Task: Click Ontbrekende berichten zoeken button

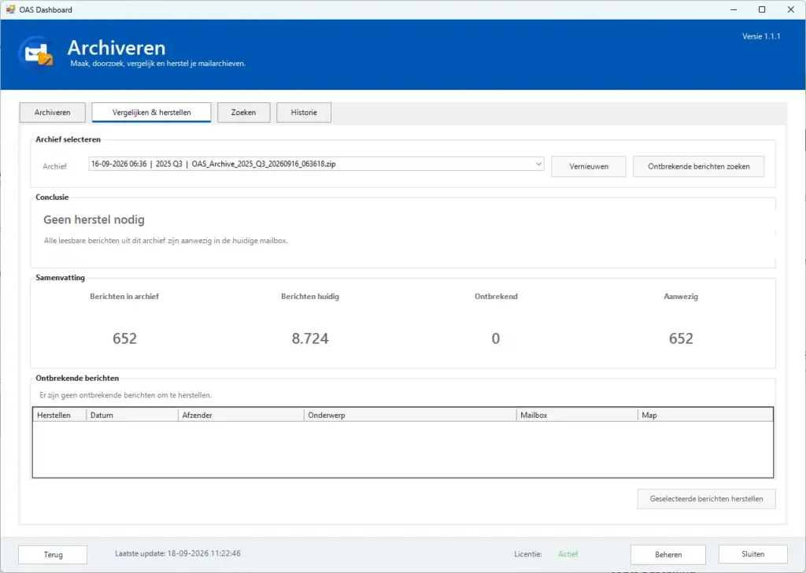Action: 699,167
